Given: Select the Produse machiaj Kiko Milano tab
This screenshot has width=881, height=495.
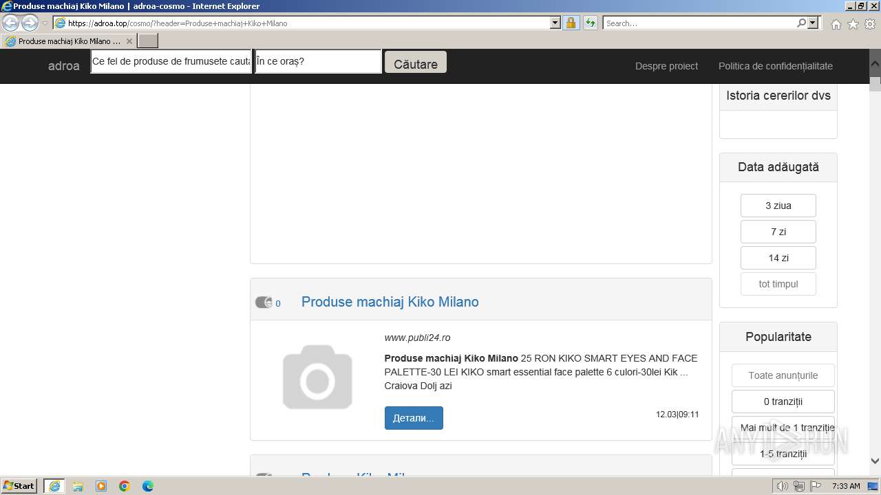Looking at the screenshot, I should click(69, 41).
